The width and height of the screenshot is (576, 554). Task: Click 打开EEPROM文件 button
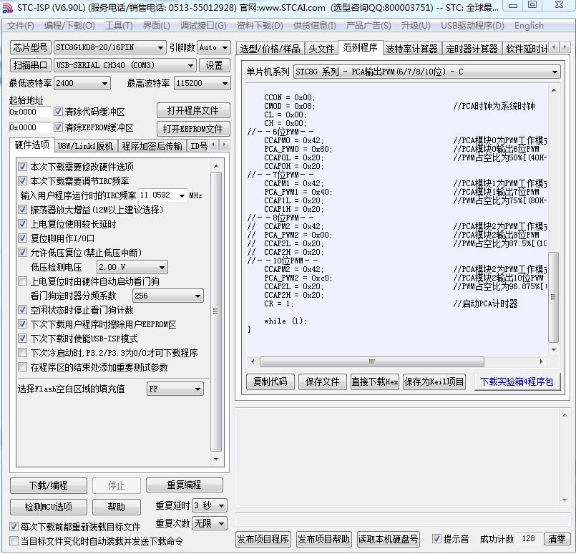point(193,129)
